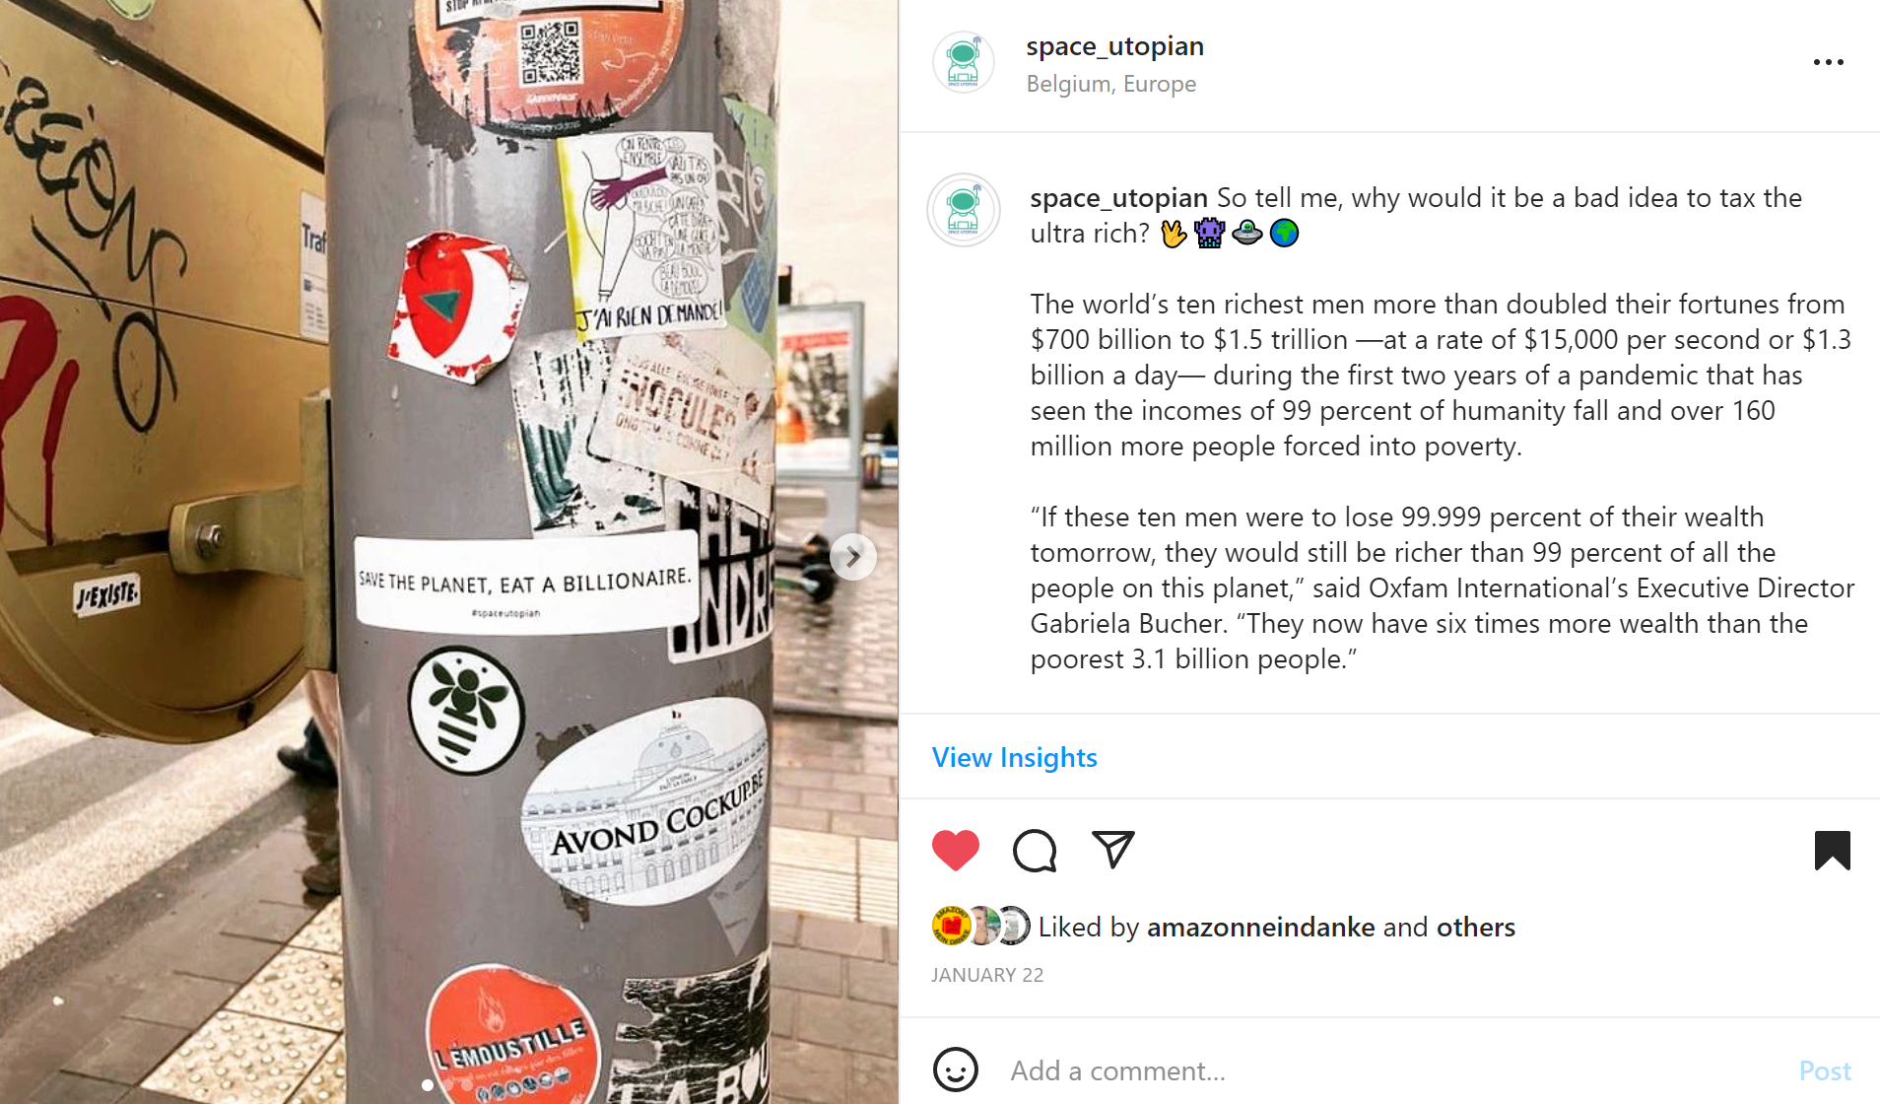
Task: Click space_utopian username in the caption
Action: 1118,198
